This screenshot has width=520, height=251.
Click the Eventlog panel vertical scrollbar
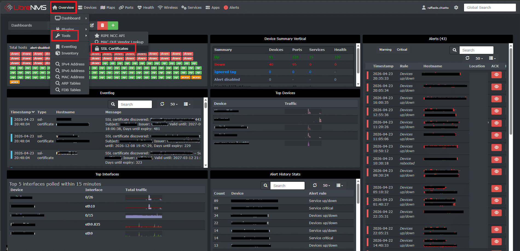(206, 132)
